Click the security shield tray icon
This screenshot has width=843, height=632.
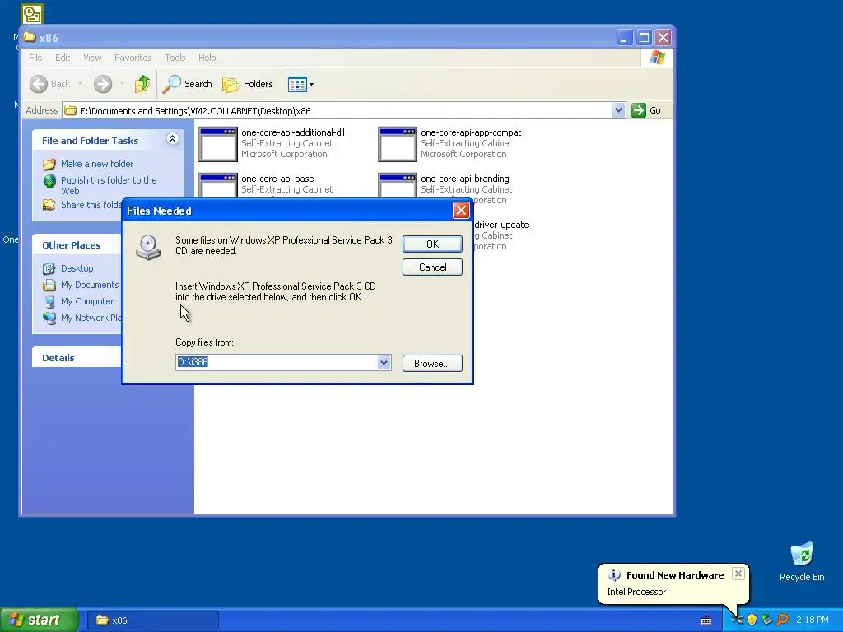click(x=752, y=620)
